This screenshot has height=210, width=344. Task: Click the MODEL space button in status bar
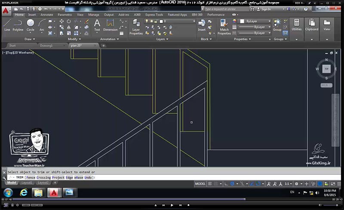coord(200,184)
